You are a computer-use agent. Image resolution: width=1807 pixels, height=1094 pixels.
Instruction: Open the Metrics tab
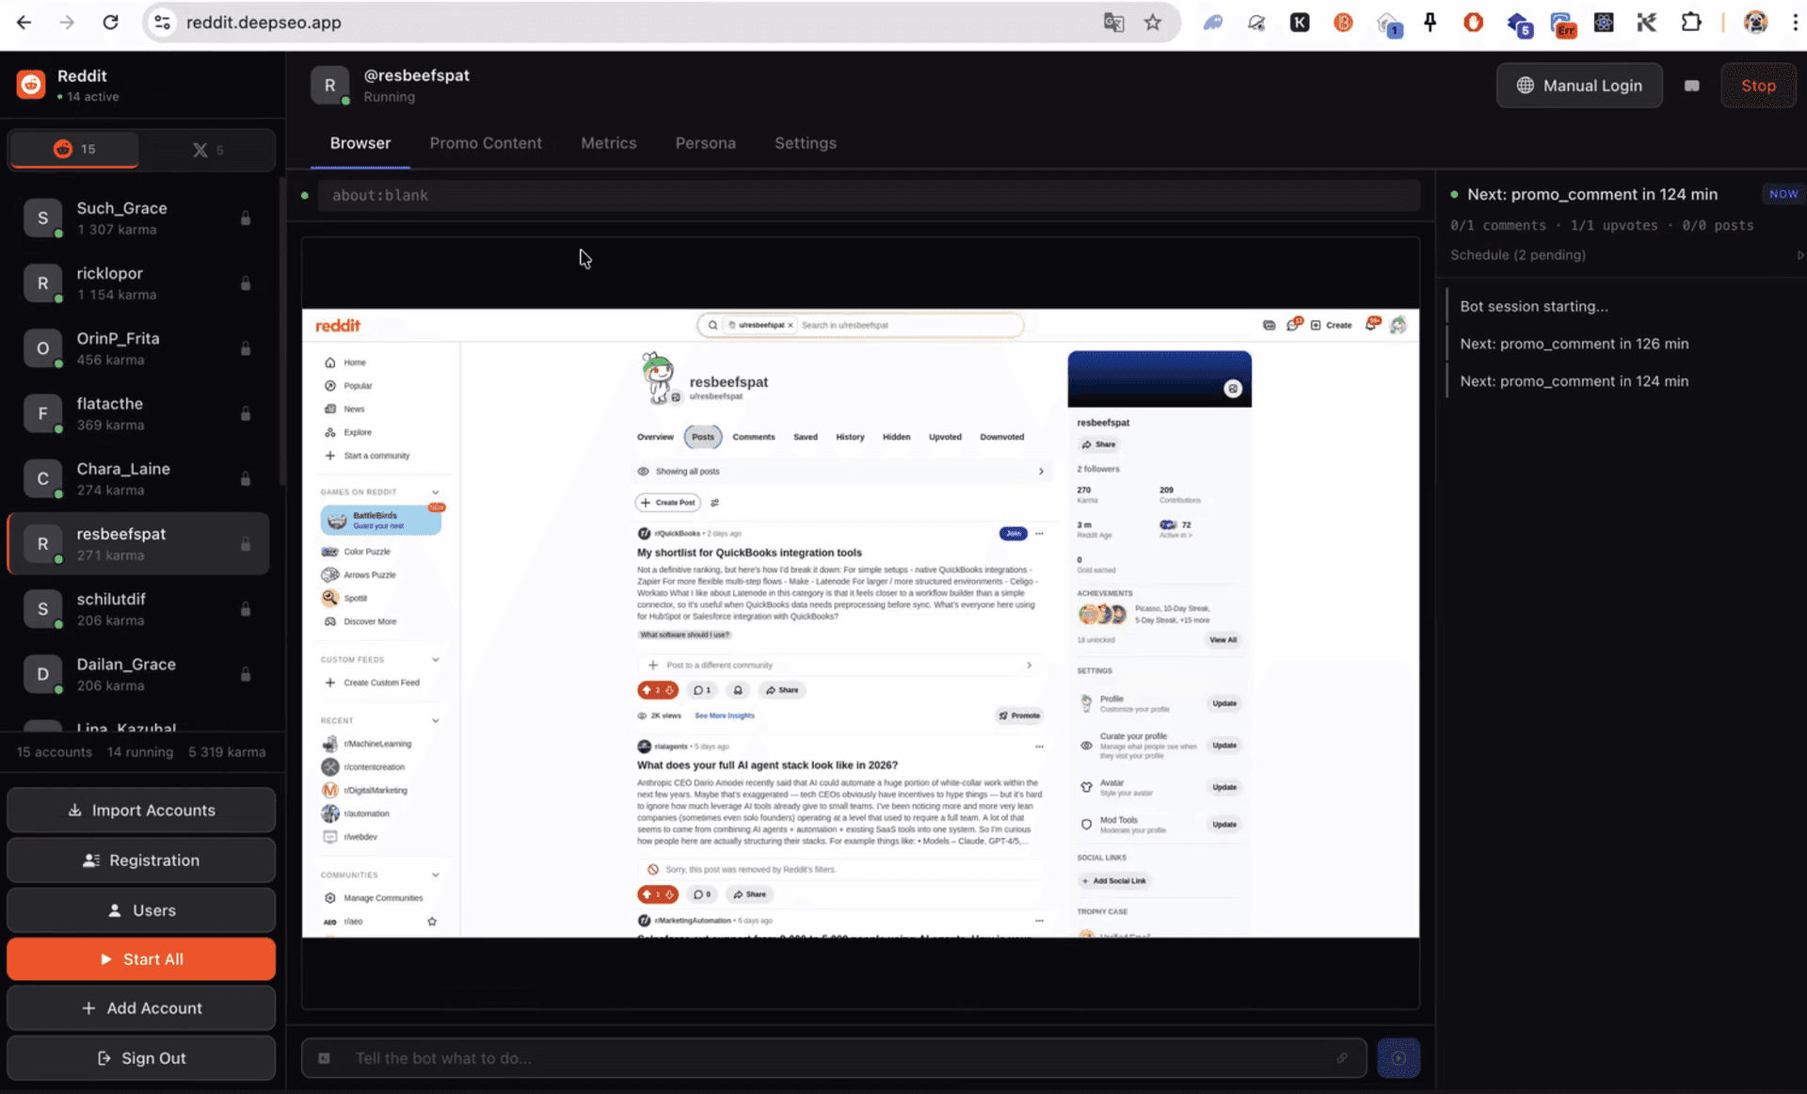point(609,143)
